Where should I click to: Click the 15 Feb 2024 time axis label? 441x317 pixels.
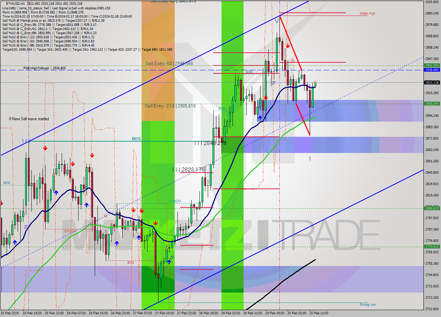point(10,313)
